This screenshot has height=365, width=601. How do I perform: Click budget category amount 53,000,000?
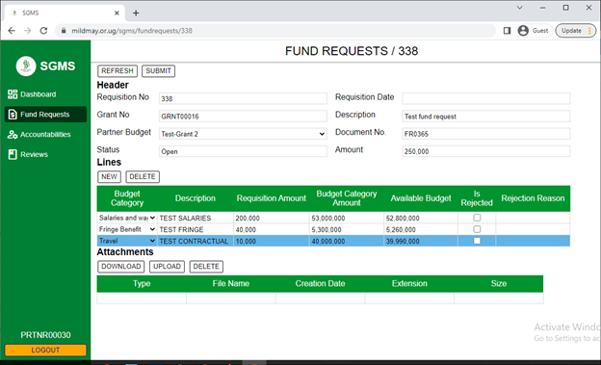coord(347,219)
